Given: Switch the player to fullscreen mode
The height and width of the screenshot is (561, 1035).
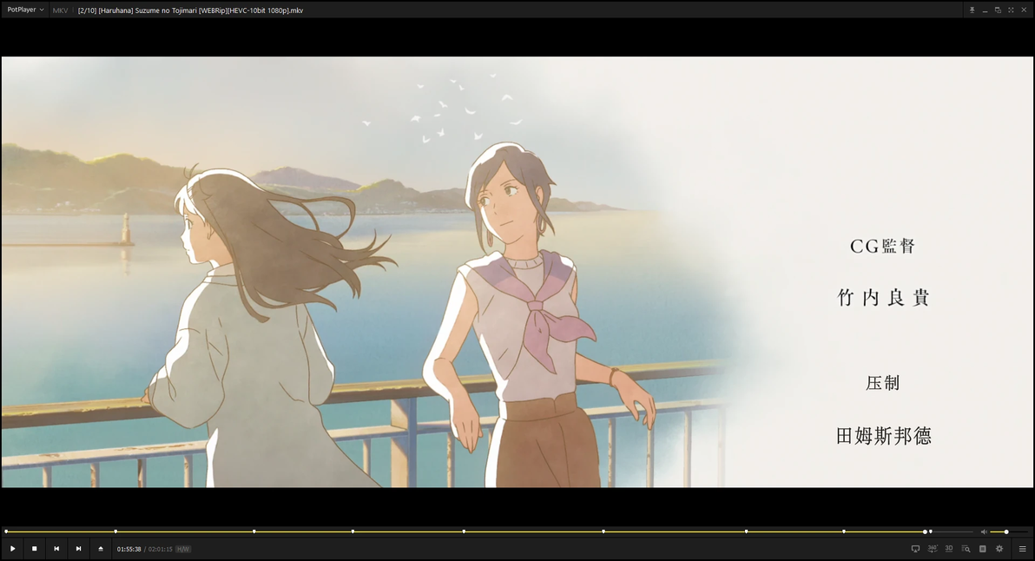Looking at the screenshot, I should [x=1011, y=10].
